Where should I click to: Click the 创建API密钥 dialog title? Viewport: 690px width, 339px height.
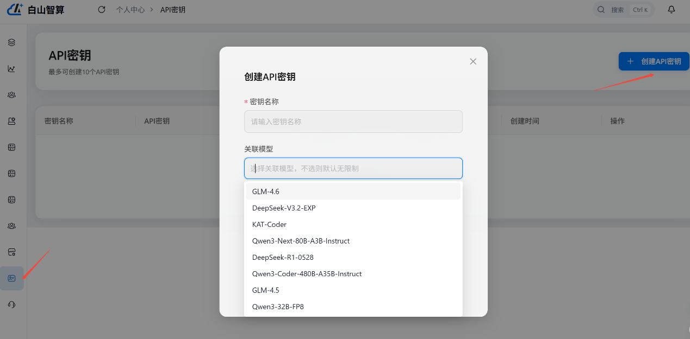(x=270, y=77)
